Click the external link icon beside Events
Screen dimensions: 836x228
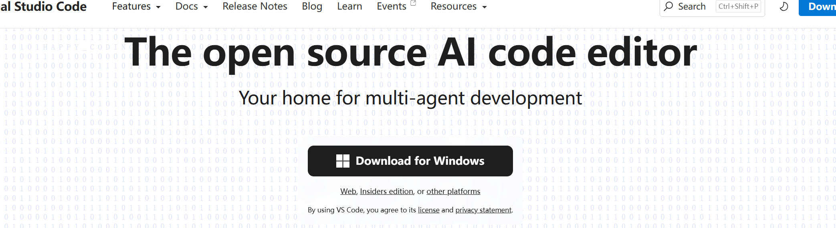pyautogui.click(x=414, y=3)
